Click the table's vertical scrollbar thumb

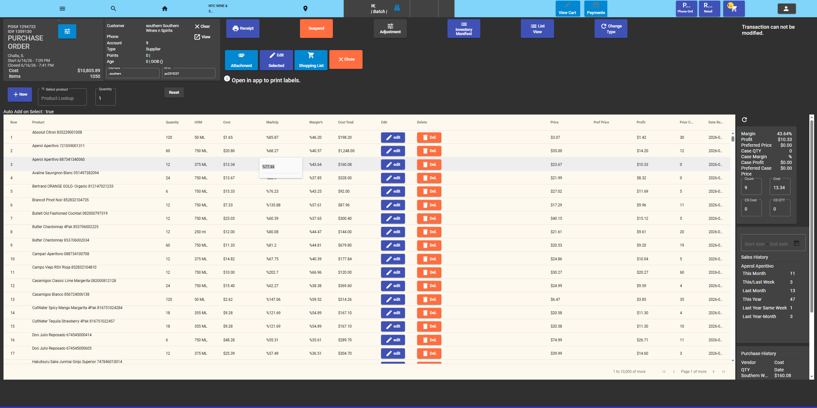click(733, 139)
